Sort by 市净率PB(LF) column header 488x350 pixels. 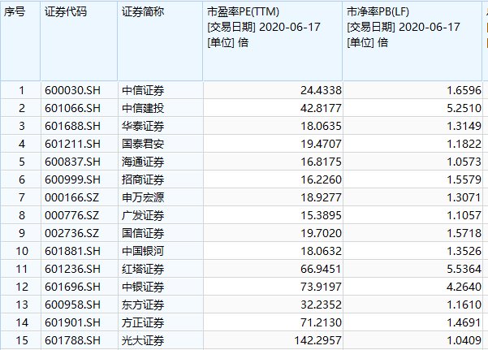click(x=412, y=41)
